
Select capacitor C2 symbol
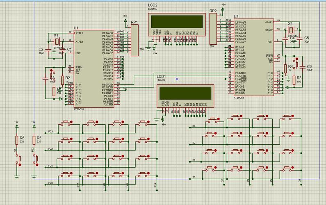point(48,50)
